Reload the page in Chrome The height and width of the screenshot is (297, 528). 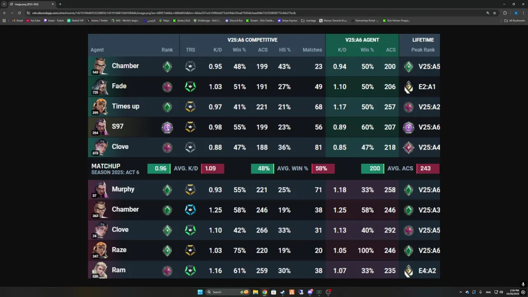19,13
